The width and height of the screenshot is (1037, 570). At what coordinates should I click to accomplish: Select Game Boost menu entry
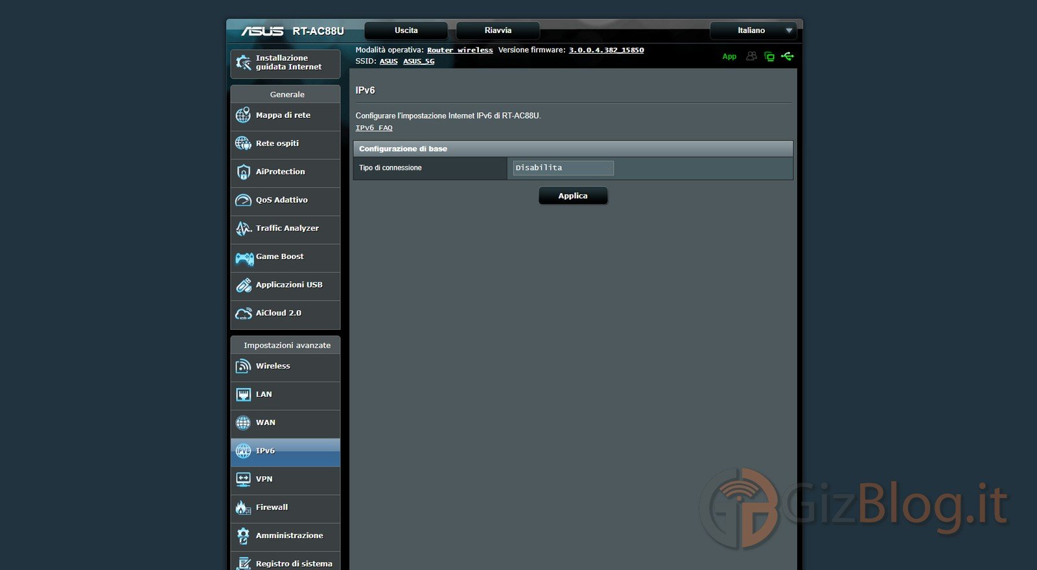click(x=285, y=256)
